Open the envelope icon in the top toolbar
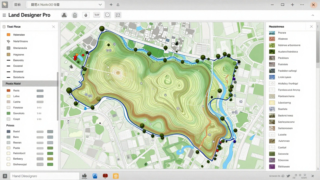The height and width of the screenshot is (180, 320). [x=118, y=15]
